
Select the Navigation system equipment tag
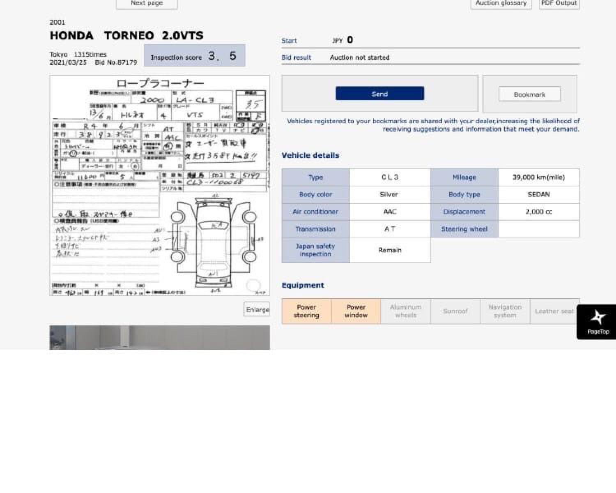coord(505,311)
